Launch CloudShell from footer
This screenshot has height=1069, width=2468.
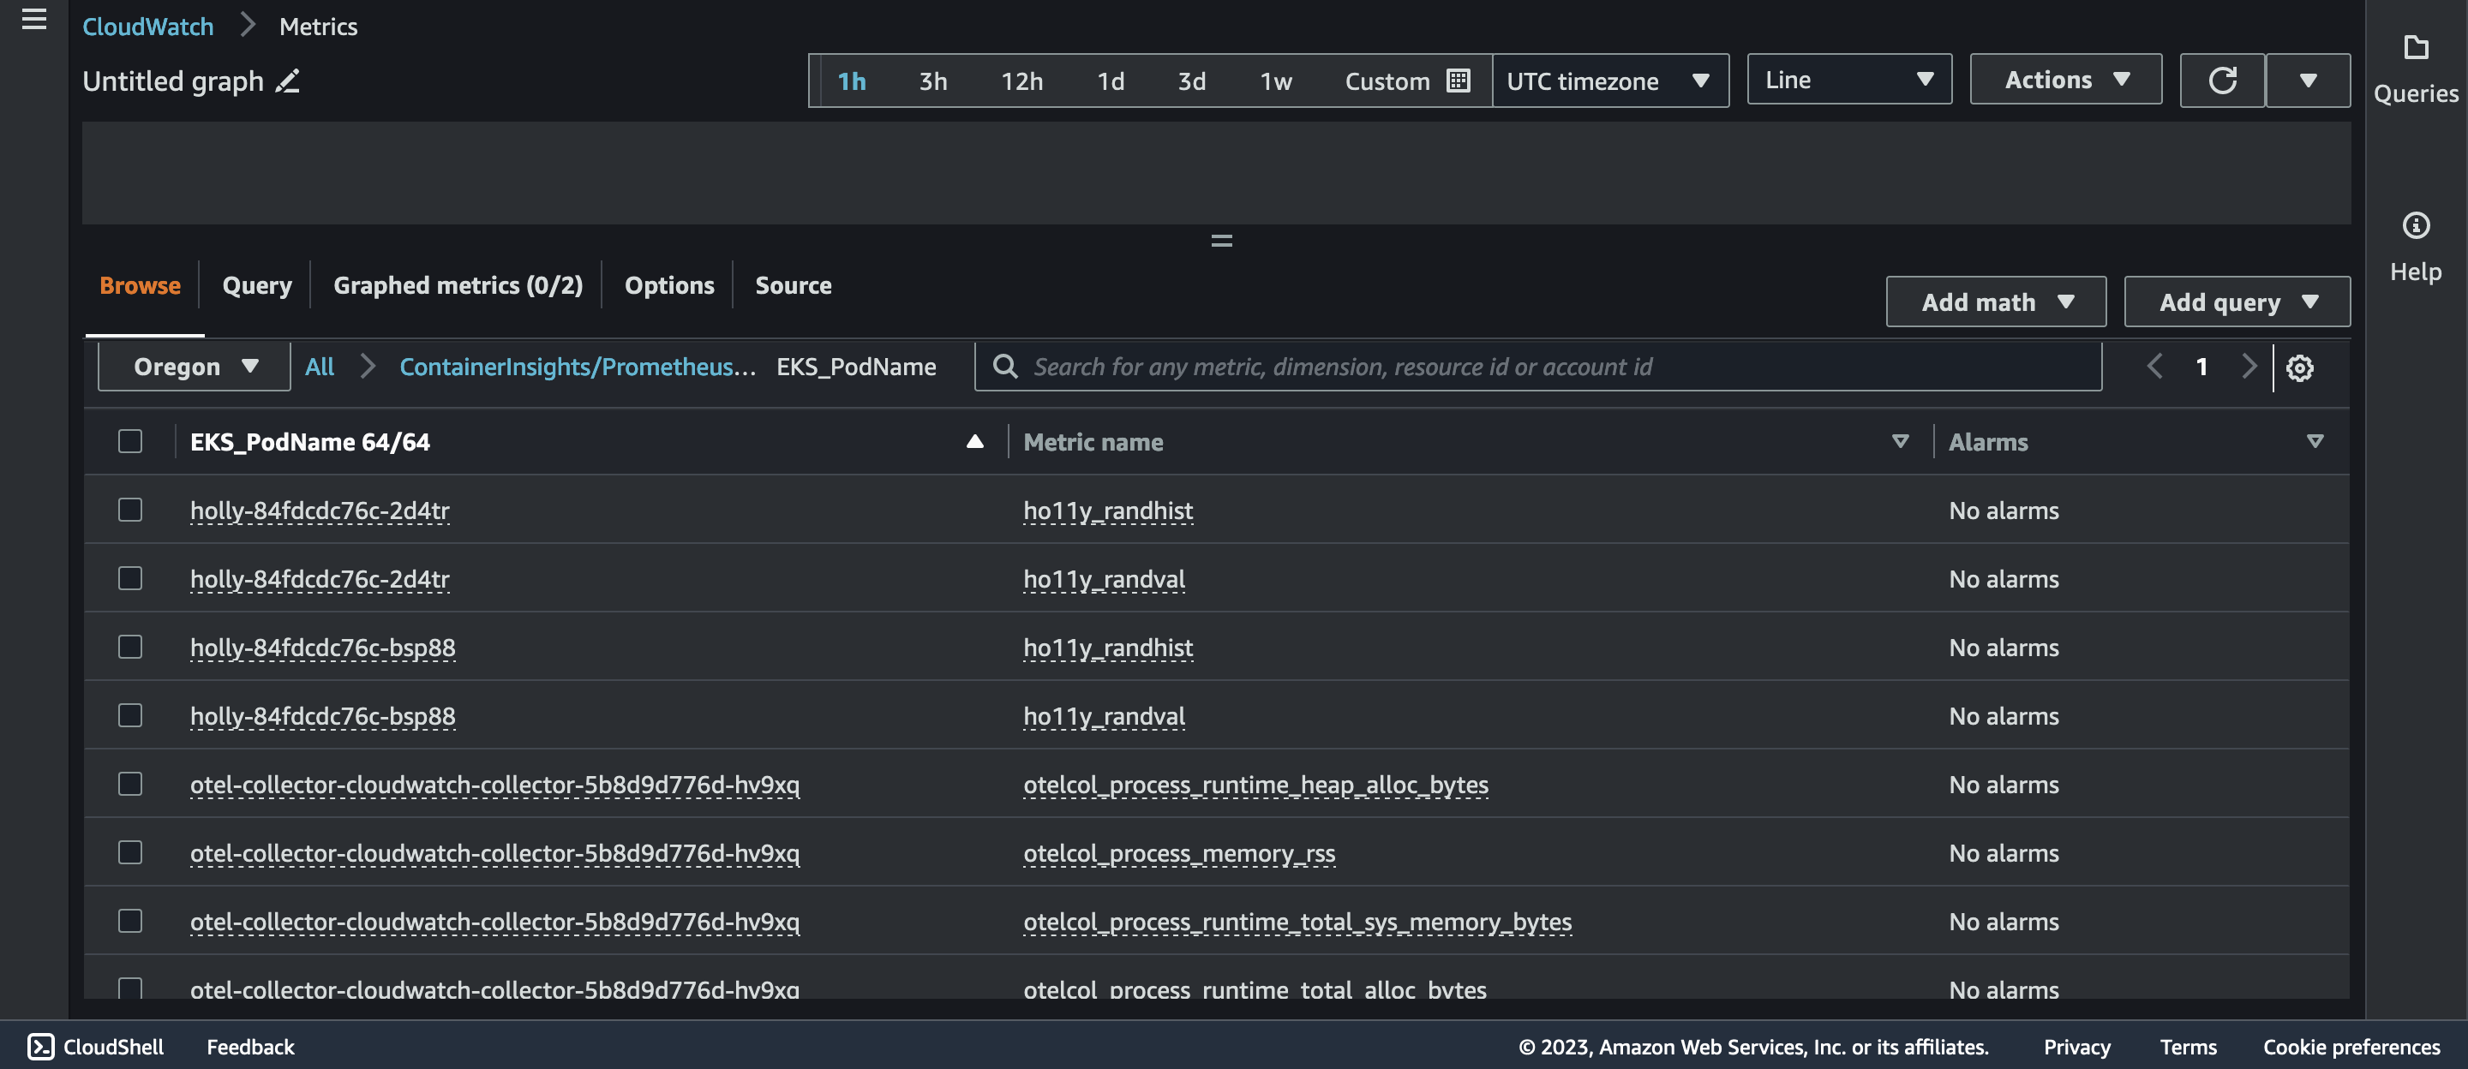coord(95,1046)
